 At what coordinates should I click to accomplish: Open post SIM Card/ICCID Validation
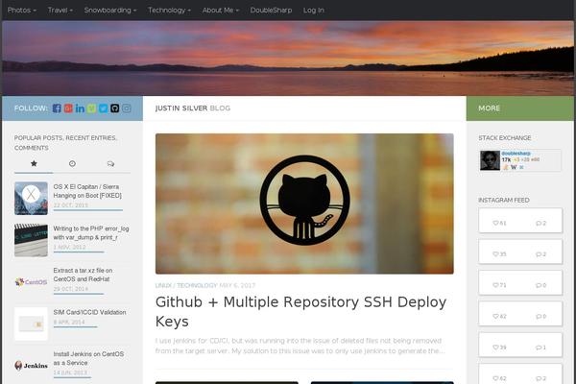(89, 312)
